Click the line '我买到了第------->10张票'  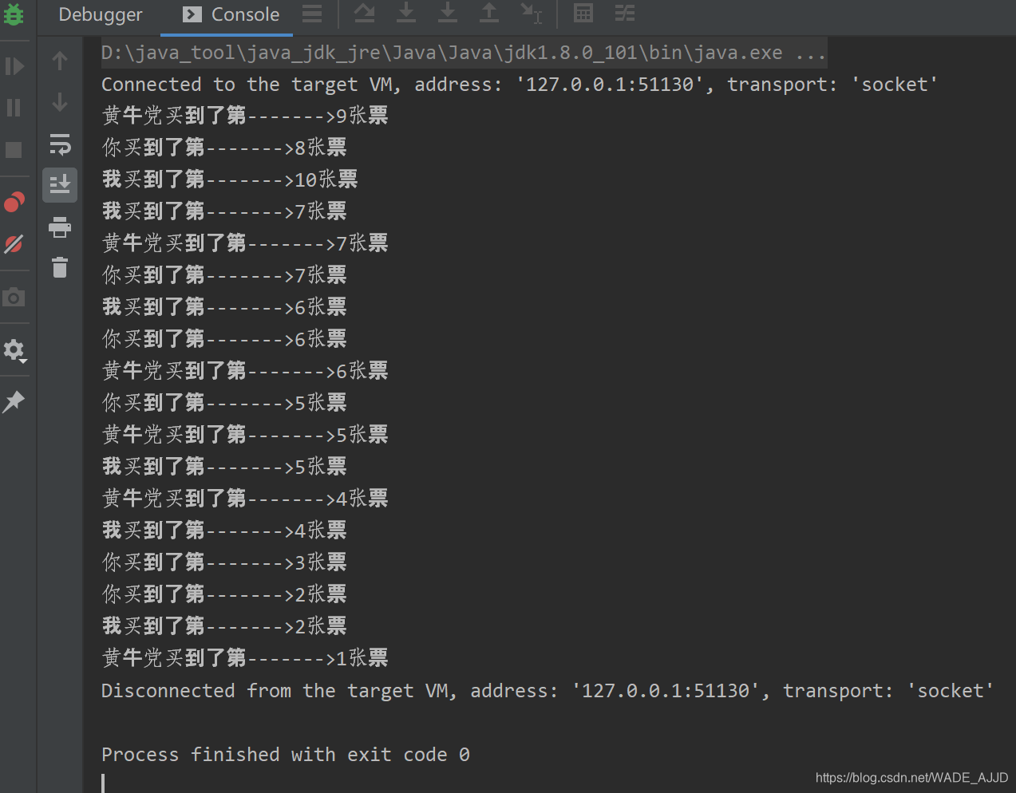tap(230, 180)
